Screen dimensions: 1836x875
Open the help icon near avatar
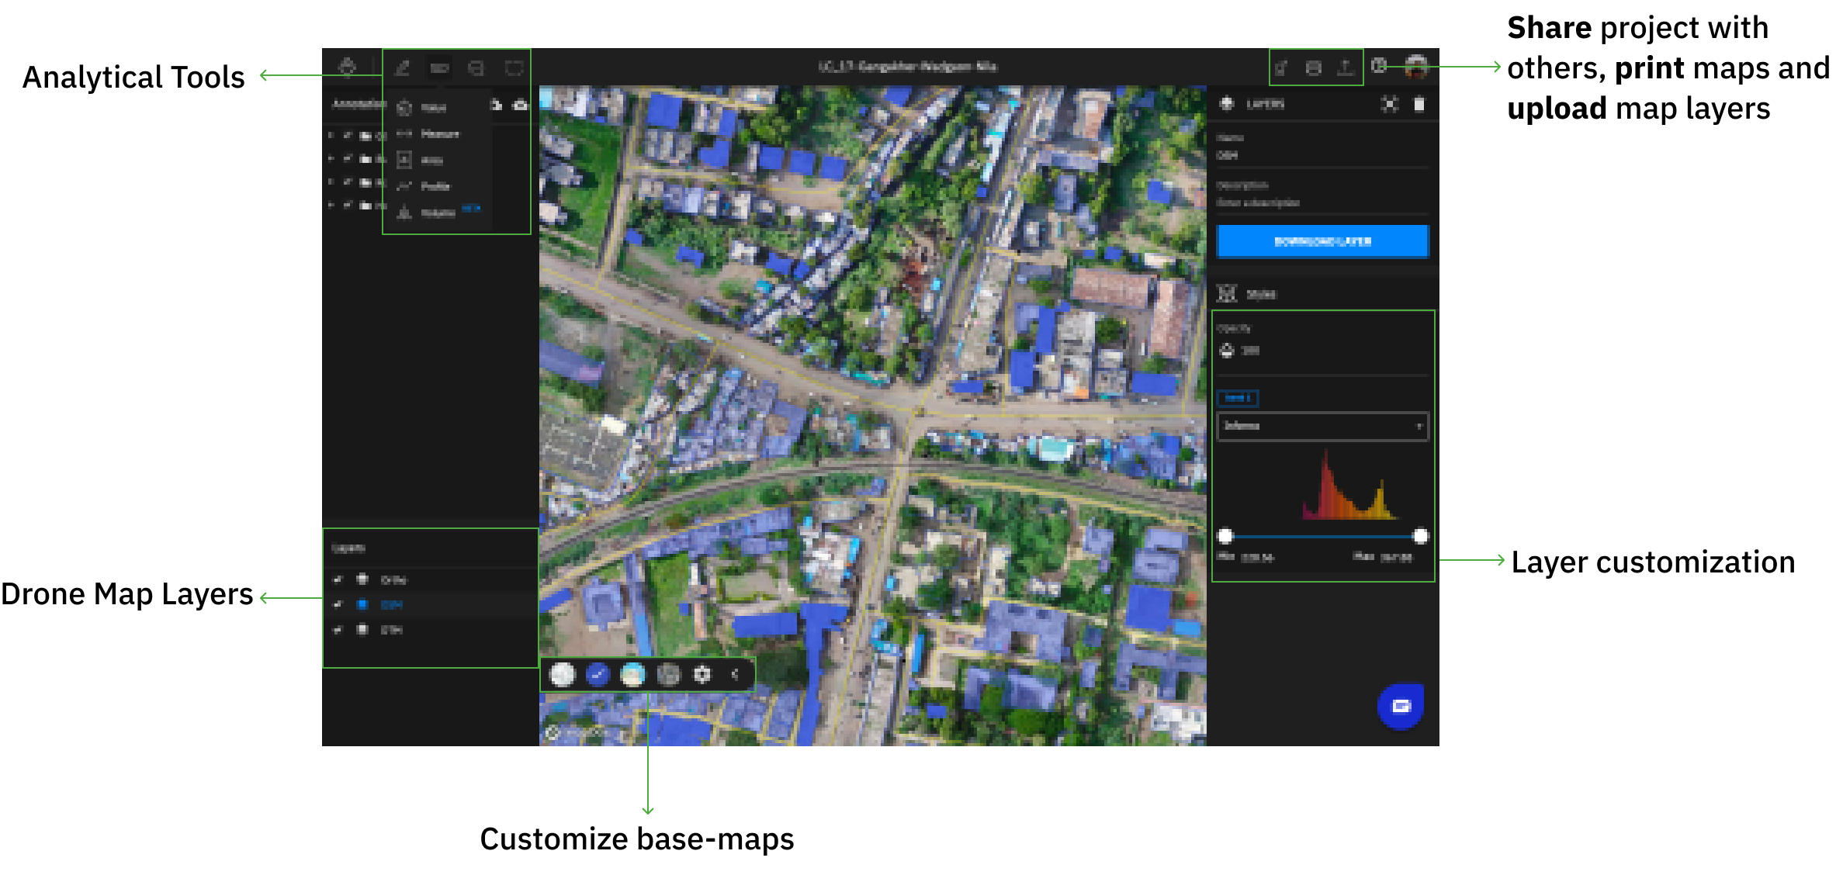click(x=1379, y=66)
